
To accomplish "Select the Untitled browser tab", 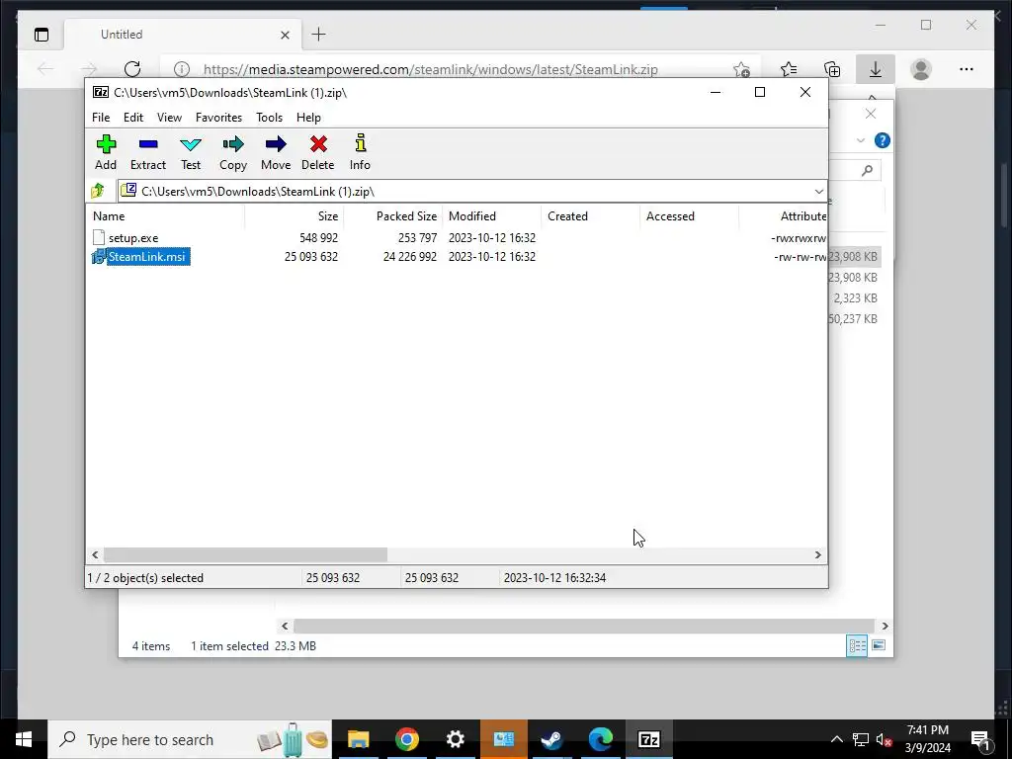I will pos(183,35).
